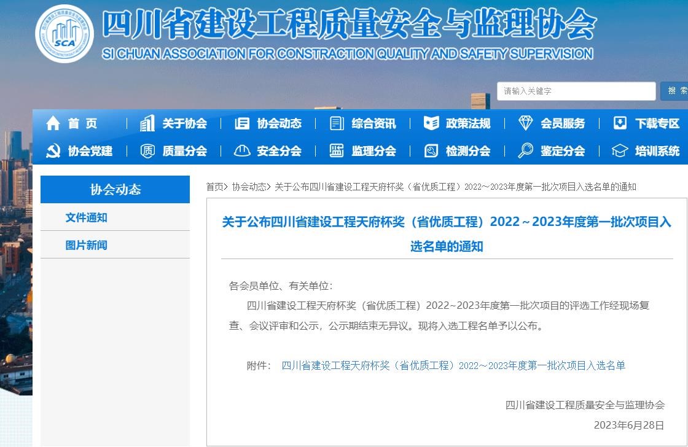Screen dimensions: 688x447
Task: Click the hammer-sickle icon for 协会党建
Action: point(53,150)
